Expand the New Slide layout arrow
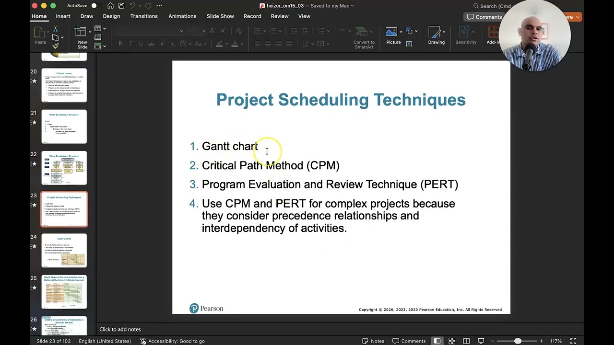 click(x=90, y=32)
